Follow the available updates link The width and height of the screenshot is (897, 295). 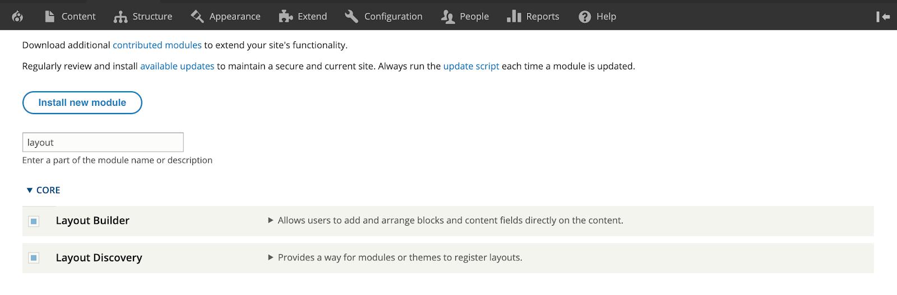177,66
